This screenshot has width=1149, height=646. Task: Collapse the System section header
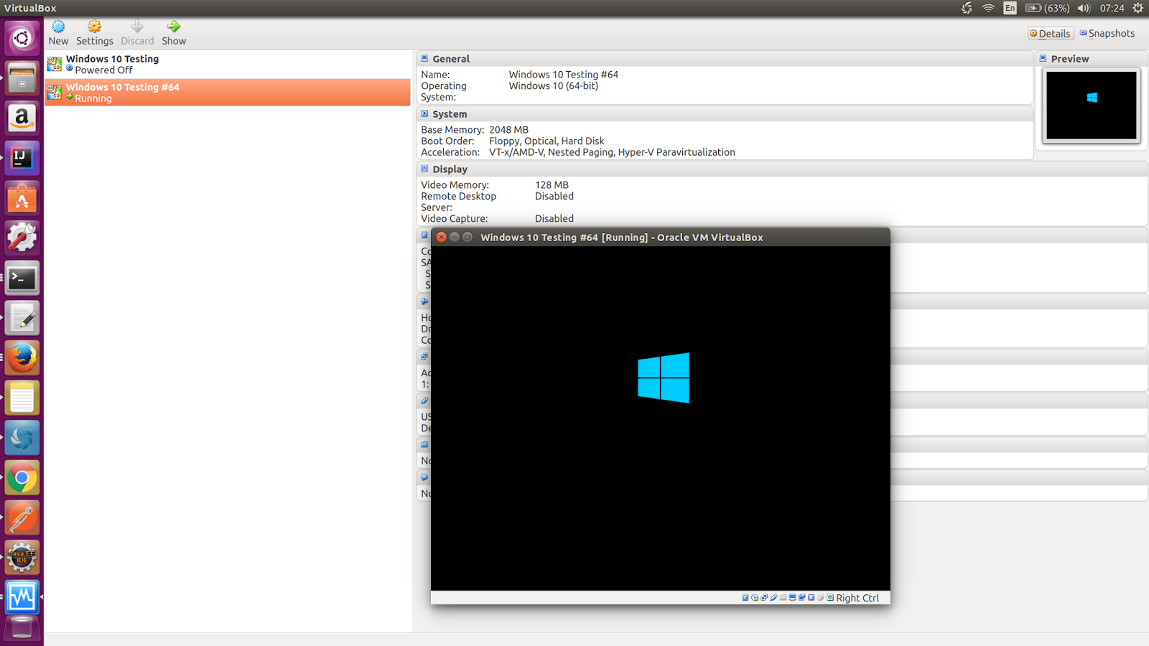[x=424, y=113]
